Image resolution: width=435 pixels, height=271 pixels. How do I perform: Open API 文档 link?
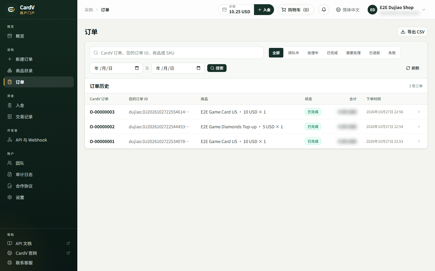pyautogui.click(x=39, y=243)
